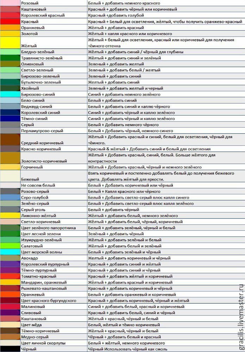245x352 pixels.
Task: Click the "Розовый" label in the first row
Action: tap(30, 3)
